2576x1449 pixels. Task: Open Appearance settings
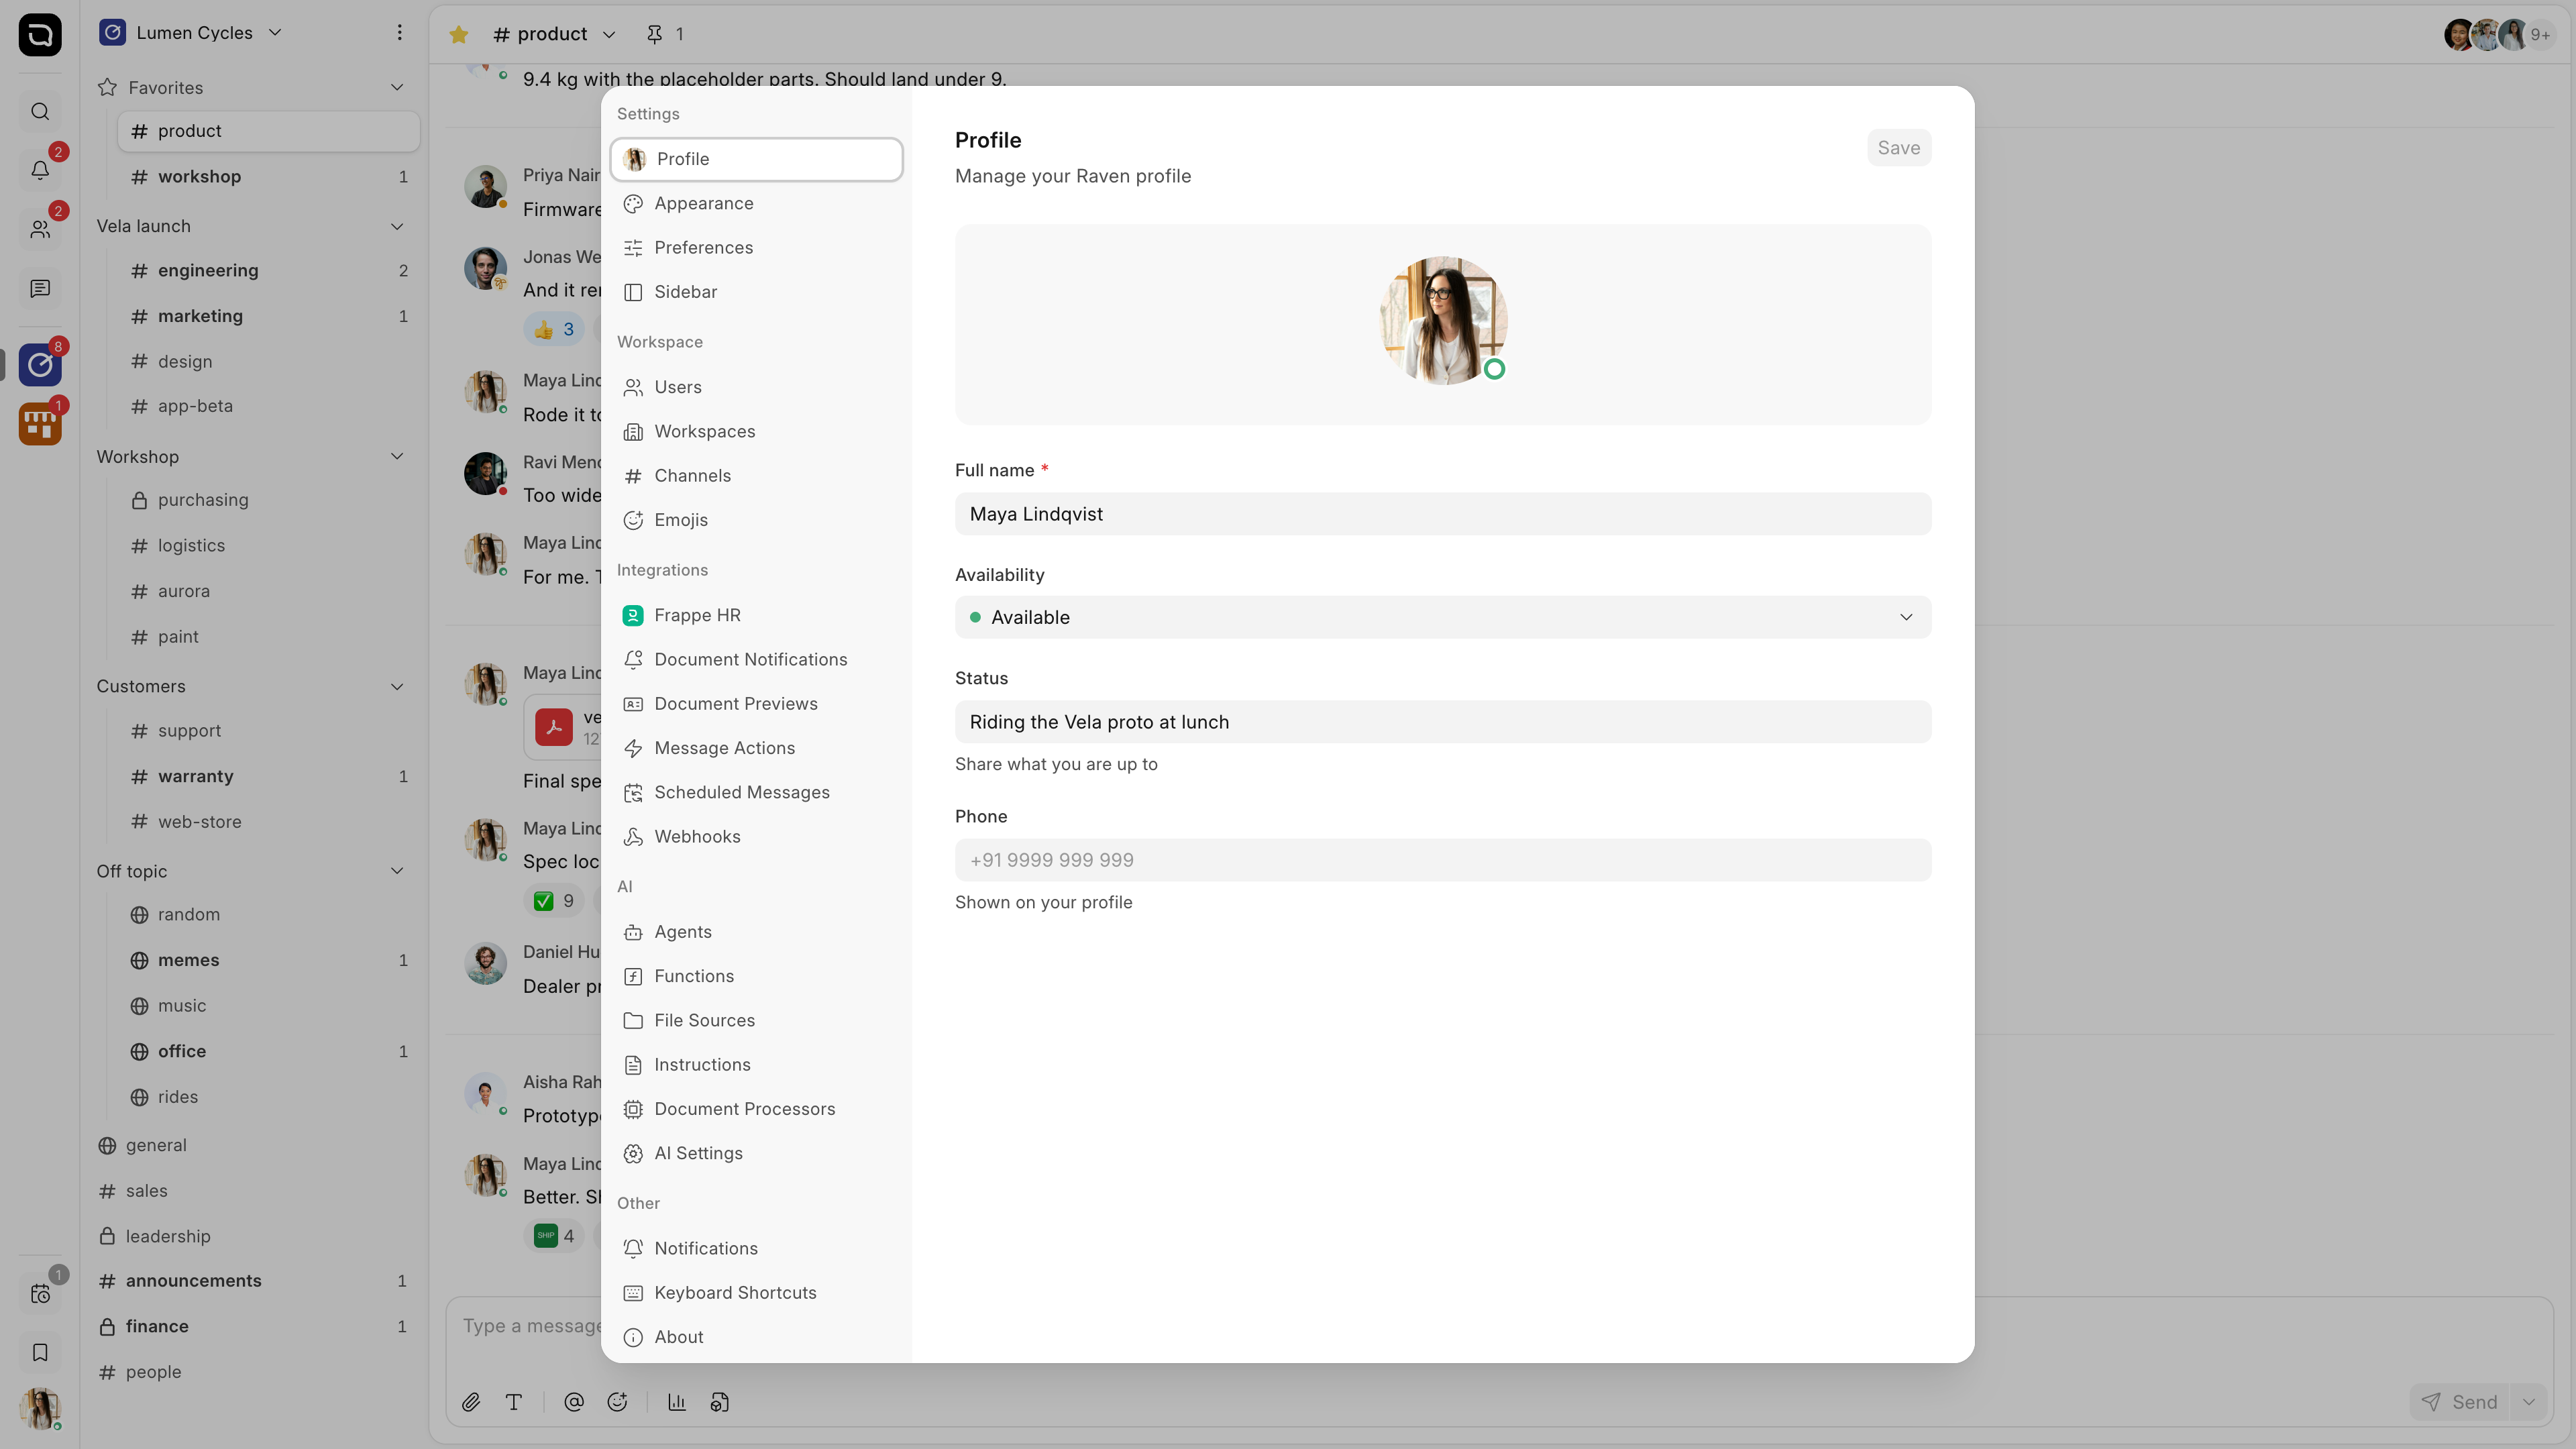pos(756,203)
